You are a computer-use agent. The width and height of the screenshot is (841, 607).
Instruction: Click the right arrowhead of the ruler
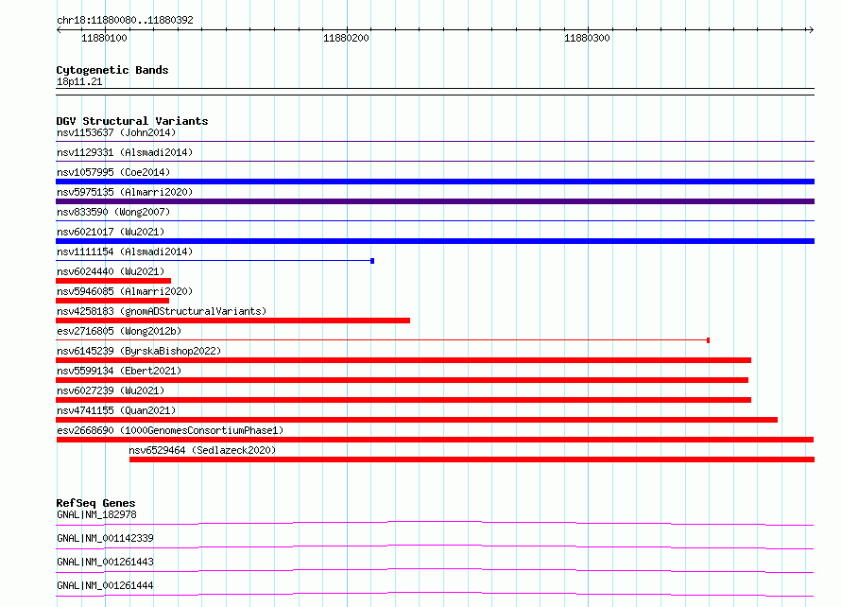(x=811, y=29)
